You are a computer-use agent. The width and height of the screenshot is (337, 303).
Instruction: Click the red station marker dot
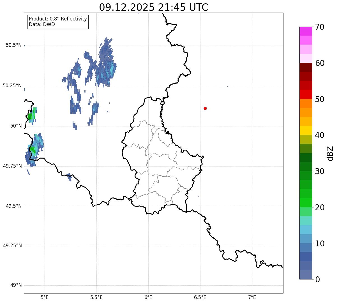(205, 108)
